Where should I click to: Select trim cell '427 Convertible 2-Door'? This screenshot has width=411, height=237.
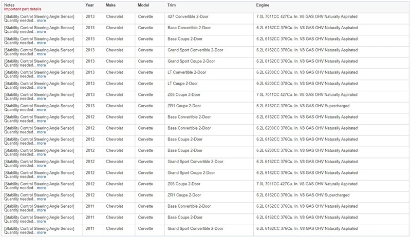(x=188, y=17)
